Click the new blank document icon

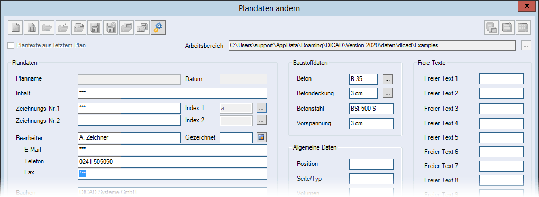tap(16, 27)
